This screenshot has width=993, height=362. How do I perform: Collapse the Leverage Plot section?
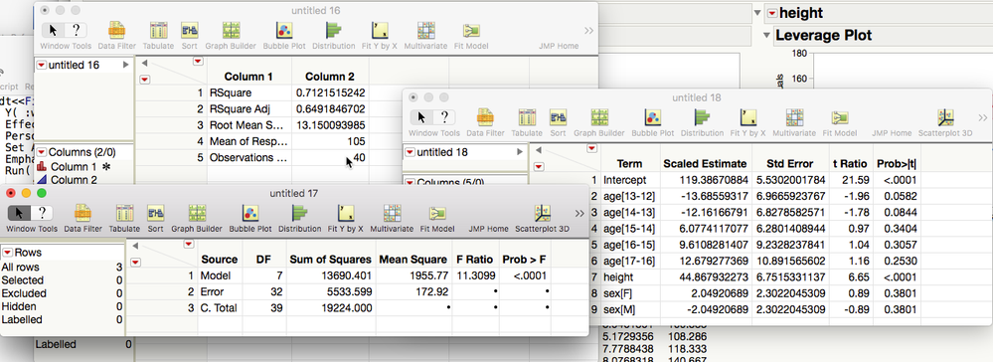pyautogui.click(x=767, y=35)
